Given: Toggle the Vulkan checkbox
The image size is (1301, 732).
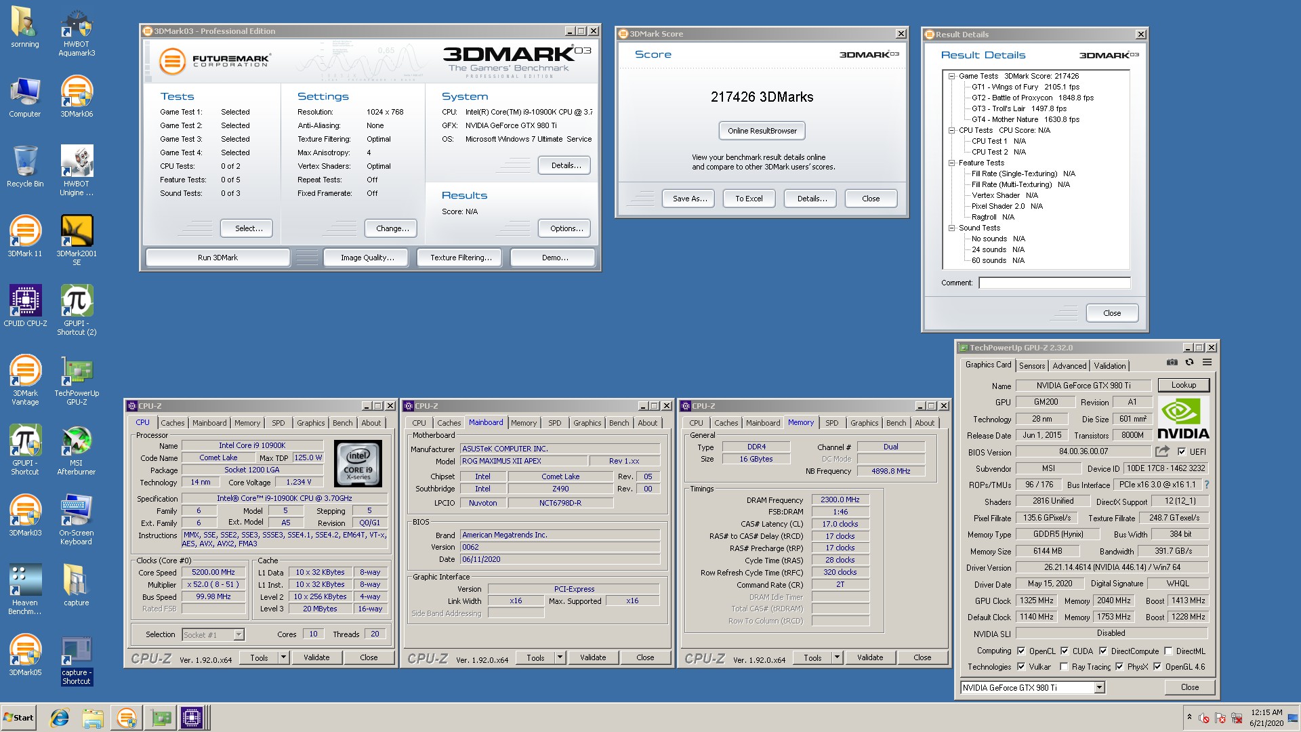Looking at the screenshot, I should coord(1021,666).
